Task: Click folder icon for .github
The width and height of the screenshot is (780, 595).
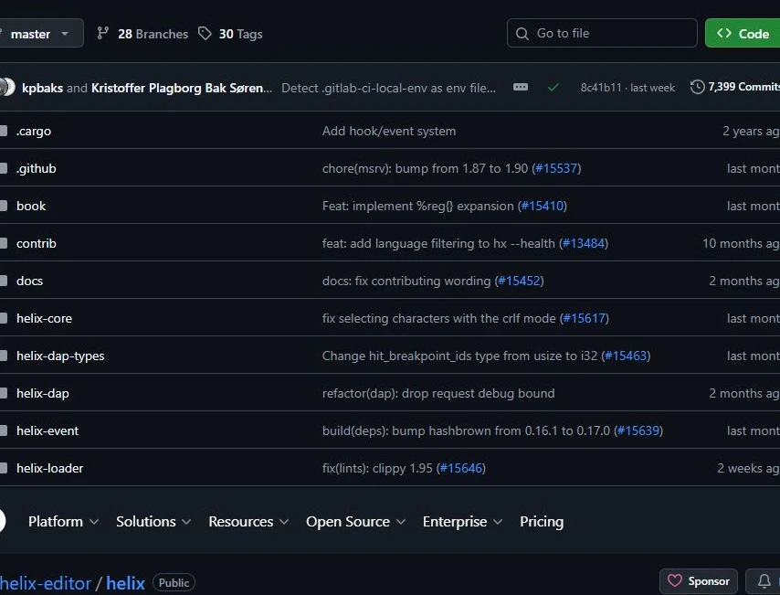Action: 4,168
